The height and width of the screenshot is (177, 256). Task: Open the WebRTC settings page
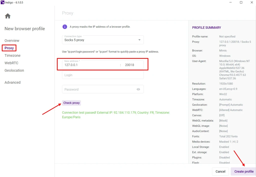(x=11, y=63)
